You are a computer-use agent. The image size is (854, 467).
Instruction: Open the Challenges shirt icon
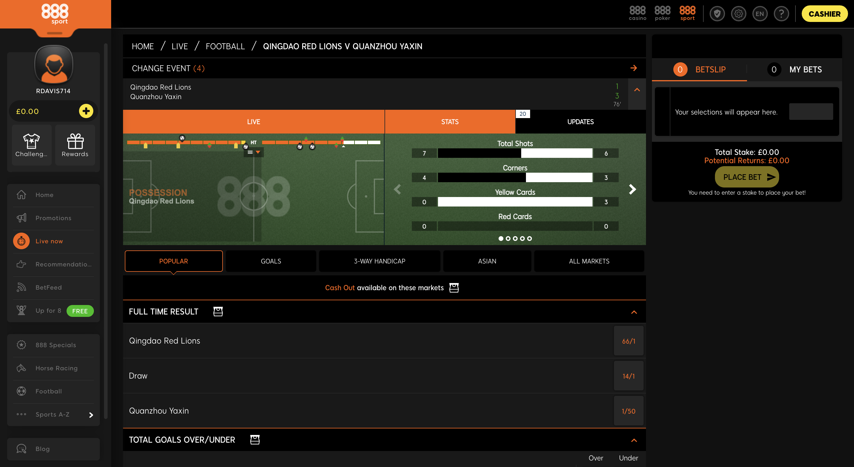(31, 142)
